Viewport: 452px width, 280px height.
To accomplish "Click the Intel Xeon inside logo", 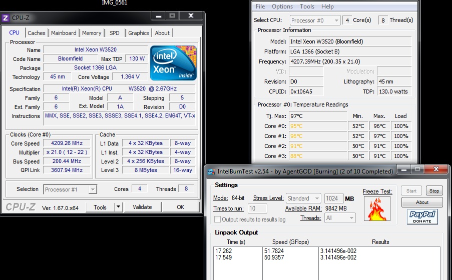I will [x=173, y=62].
